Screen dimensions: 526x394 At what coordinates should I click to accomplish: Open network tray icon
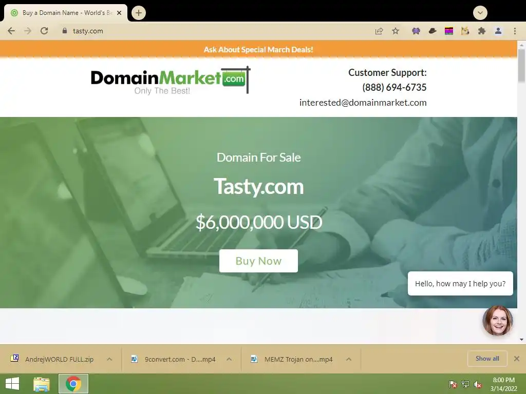click(465, 384)
